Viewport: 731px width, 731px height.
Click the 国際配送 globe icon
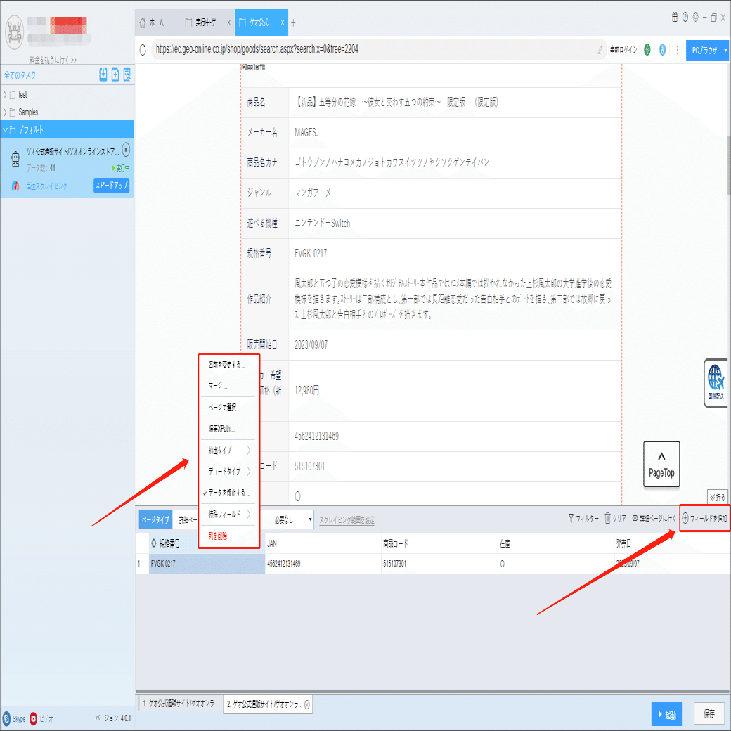(x=716, y=382)
